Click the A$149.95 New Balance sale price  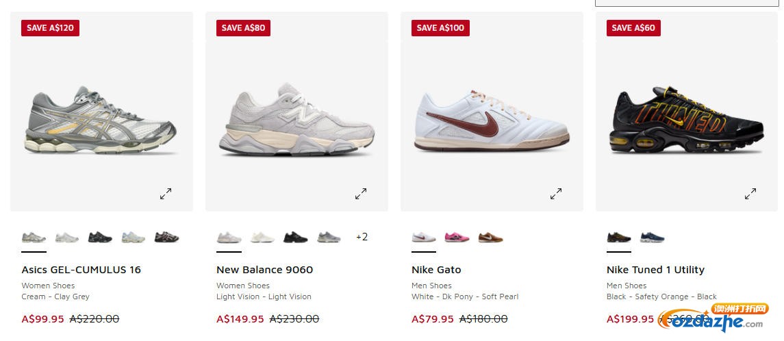(x=240, y=318)
